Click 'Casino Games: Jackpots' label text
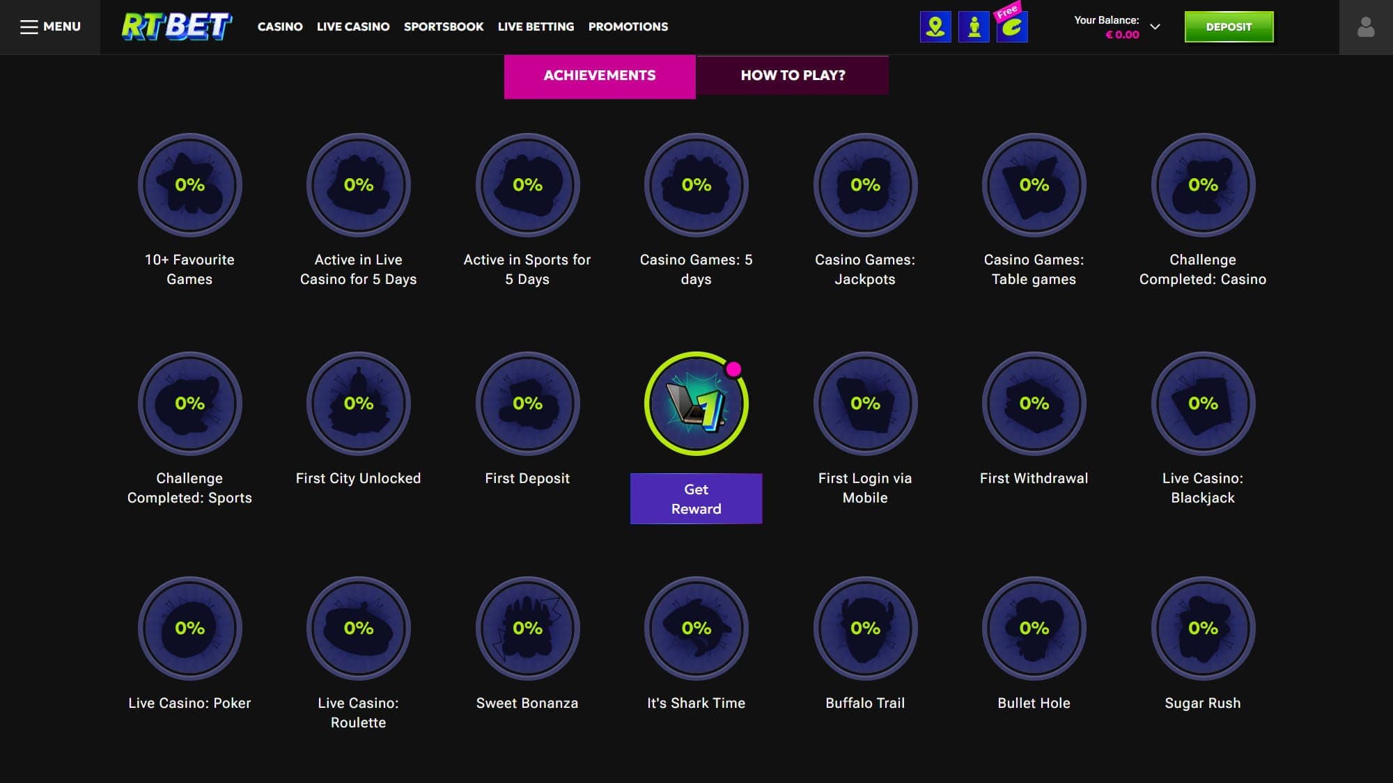This screenshot has height=783, width=1393. click(865, 269)
